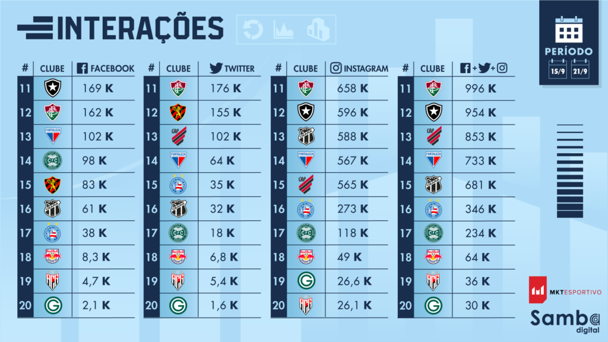The image size is (608, 342).
Task: Click the 996 K combined total value
Action: pos(481,88)
